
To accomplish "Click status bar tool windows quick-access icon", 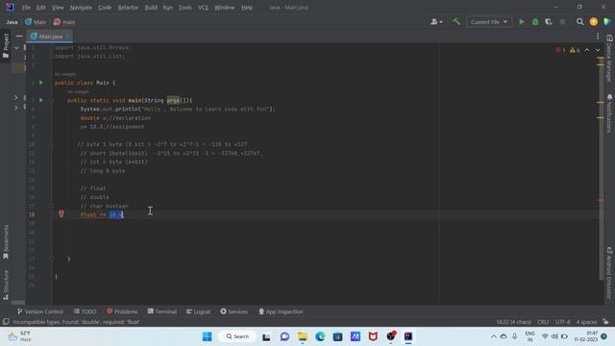I will 6,322.
